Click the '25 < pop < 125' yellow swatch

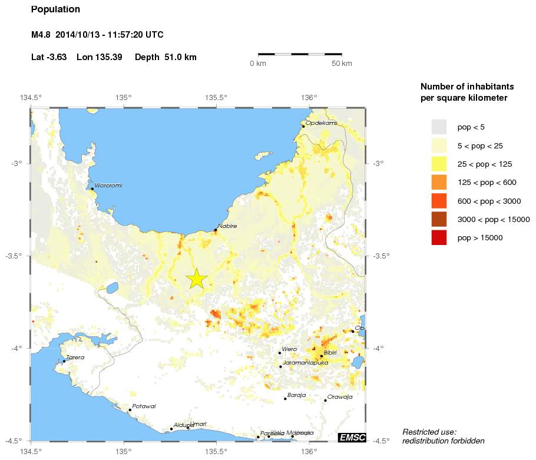pyautogui.click(x=439, y=164)
